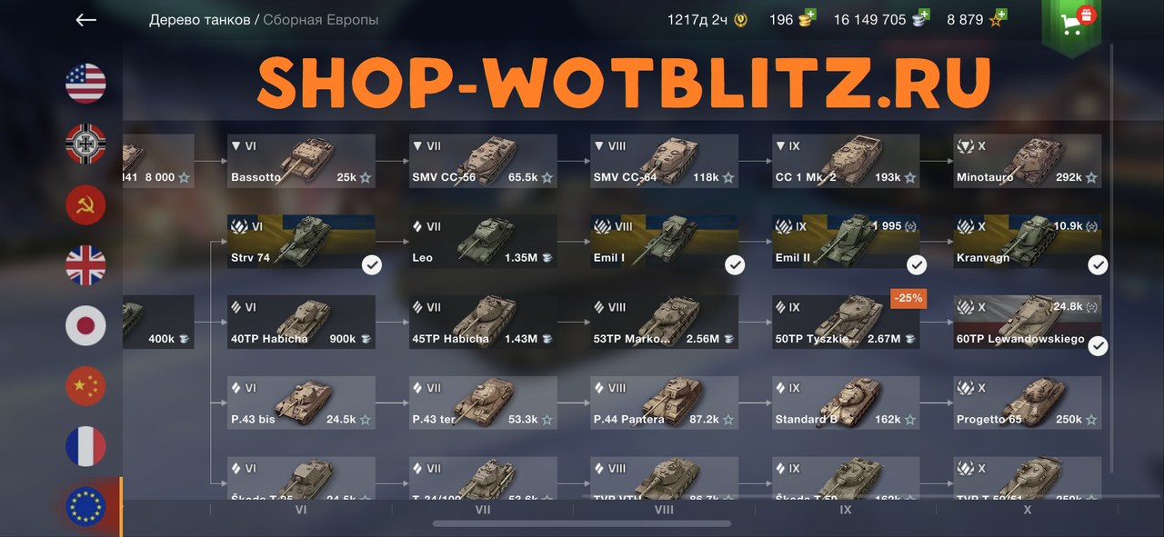Open 50TP Tyszkiewicza with -25% discount

[x=847, y=322]
